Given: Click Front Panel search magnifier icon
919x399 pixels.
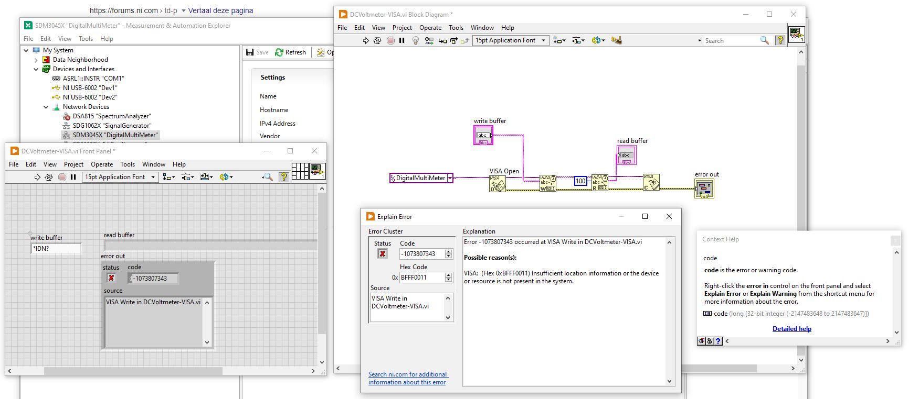Looking at the screenshot, I should [268, 177].
